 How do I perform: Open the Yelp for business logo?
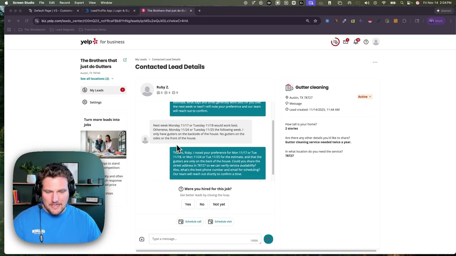coord(102,42)
